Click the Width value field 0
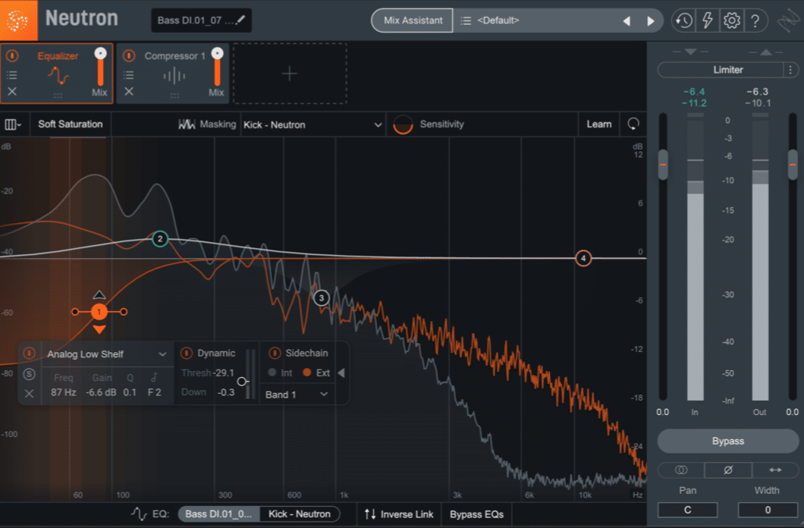The image size is (804, 528). [768, 510]
